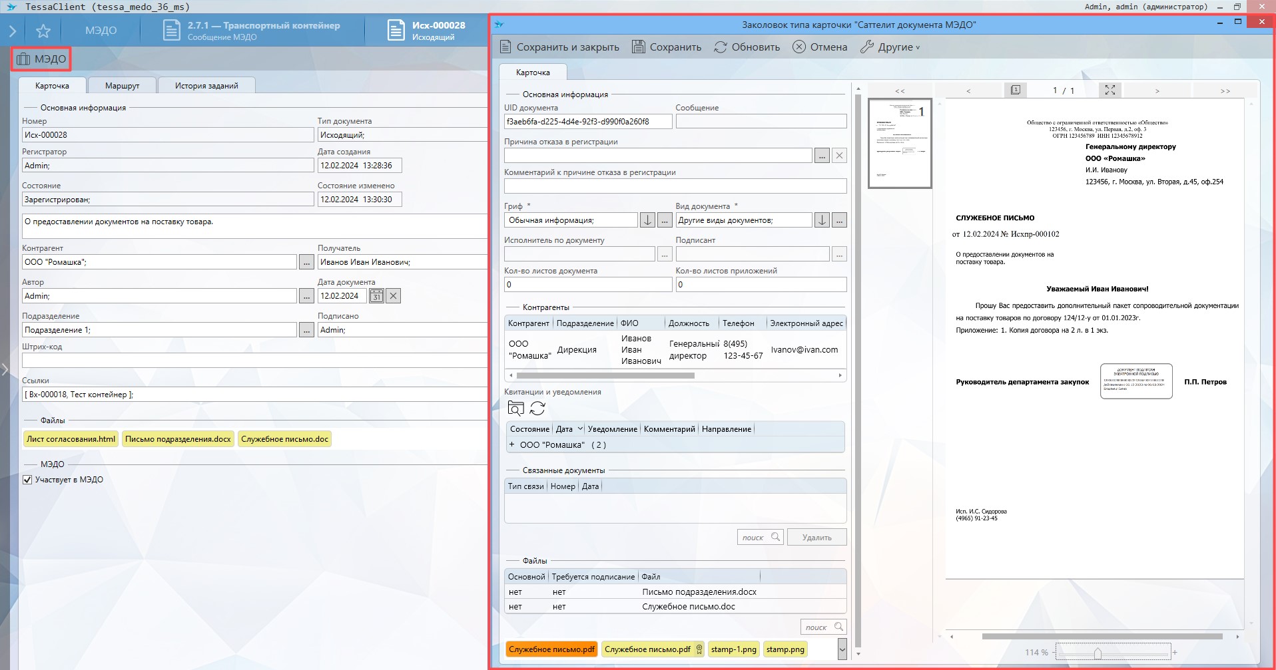Click Сохранить и закрыть button

[559, 47]
